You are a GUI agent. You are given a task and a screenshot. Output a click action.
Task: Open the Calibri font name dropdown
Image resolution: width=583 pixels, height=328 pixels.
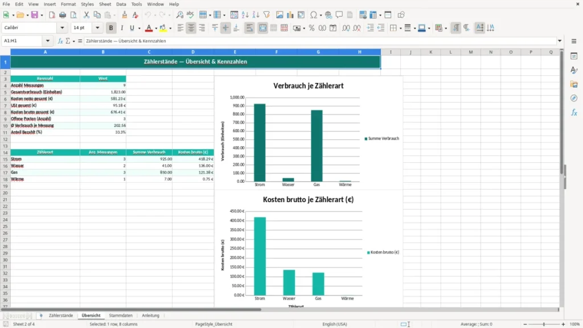click(x=62, y=28)
